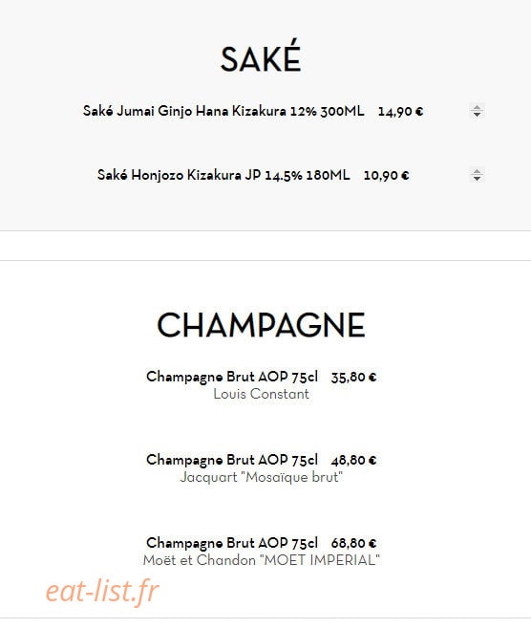
Task: Open the eat-list.fr watermark link
Action: click(x=102, y=591)
